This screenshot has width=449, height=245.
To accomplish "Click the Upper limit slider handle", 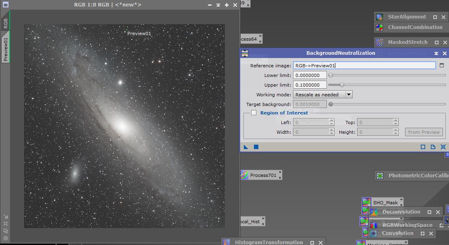I will click(x=342, y=85).
